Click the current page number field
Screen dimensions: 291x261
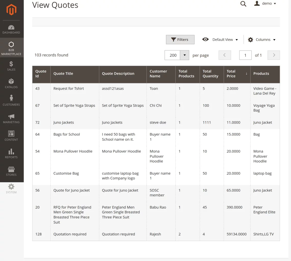click(245, 55)
